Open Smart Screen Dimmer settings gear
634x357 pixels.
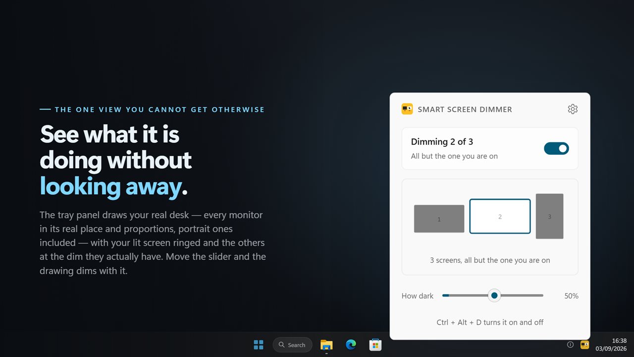click(573, 109)
